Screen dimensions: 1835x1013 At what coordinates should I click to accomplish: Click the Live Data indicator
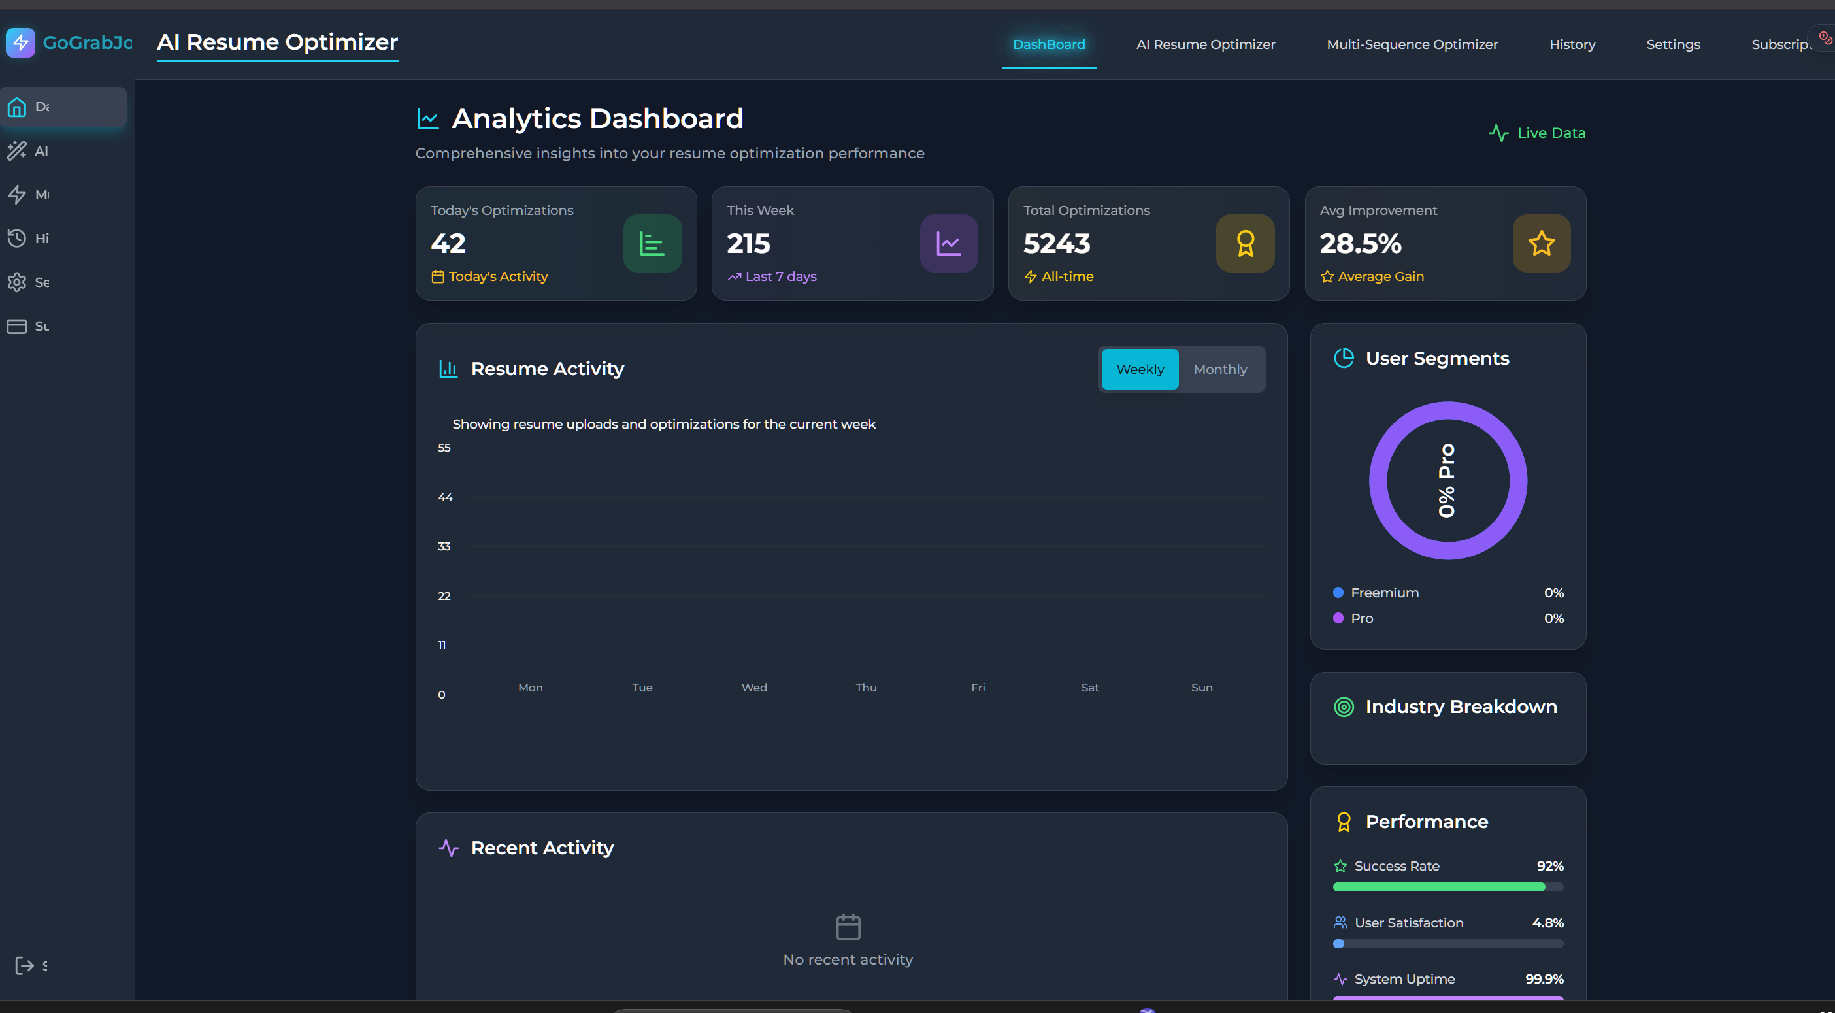[x=1537, y=133]
